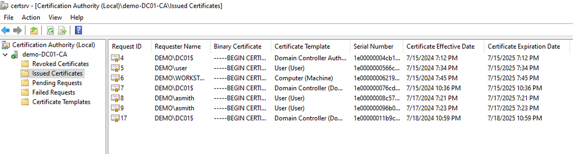
Task: Click Binary Certificate cell in row 4
Action: click(x=240, y=58)
